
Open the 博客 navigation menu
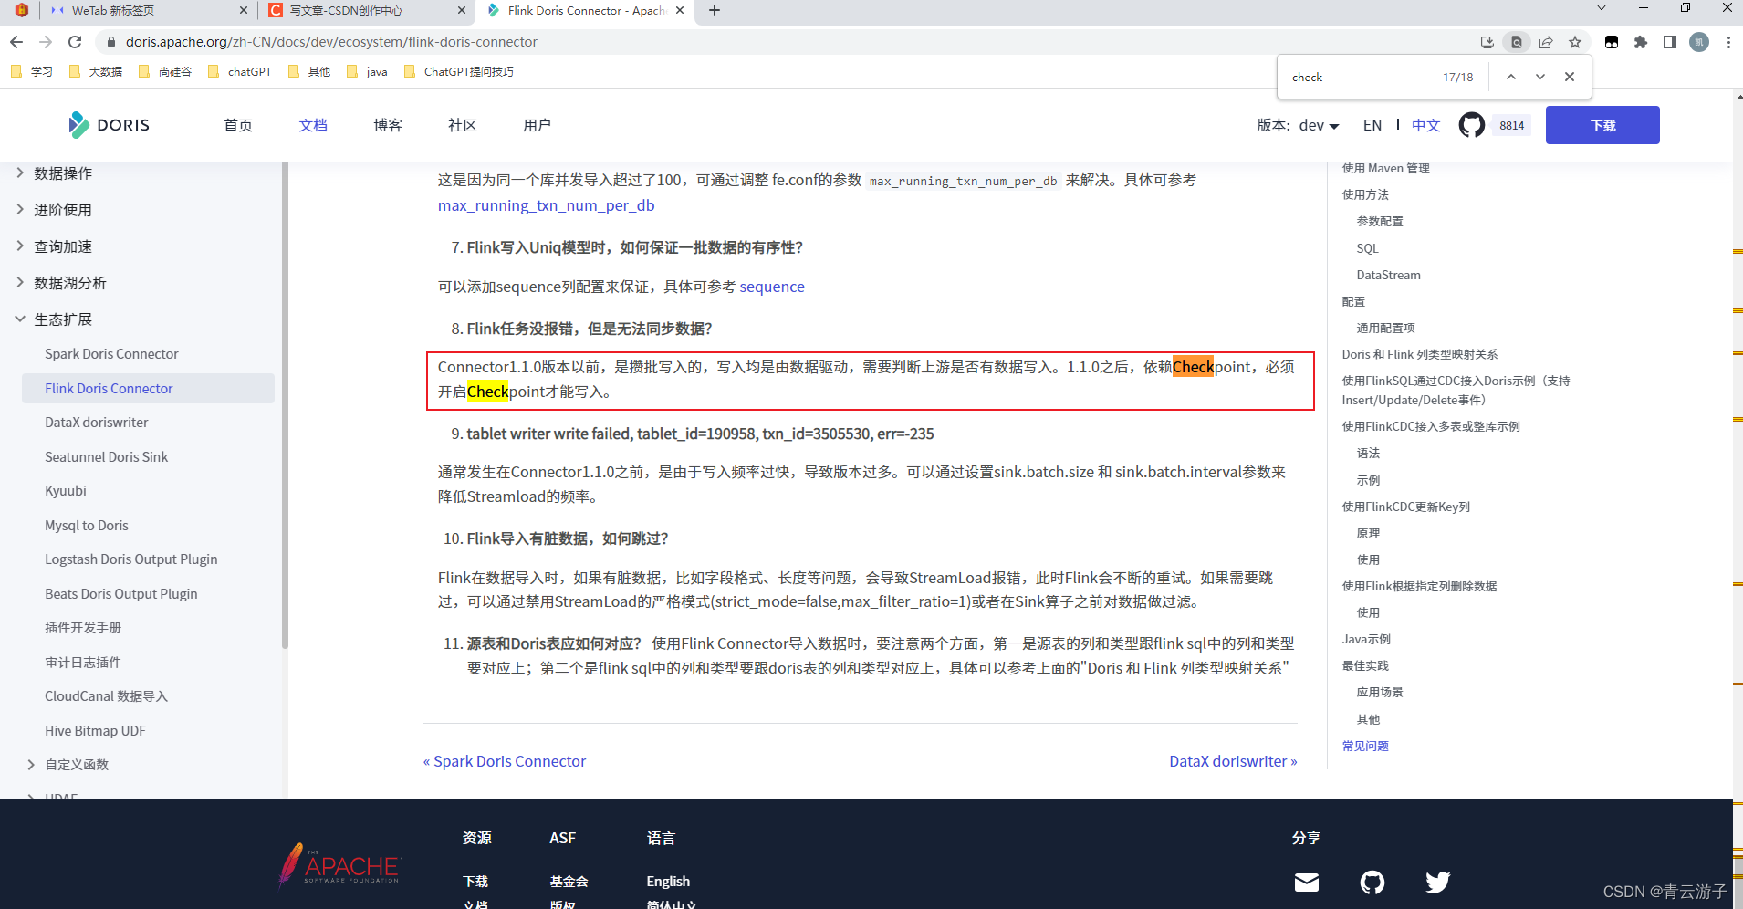click(387, 124)
